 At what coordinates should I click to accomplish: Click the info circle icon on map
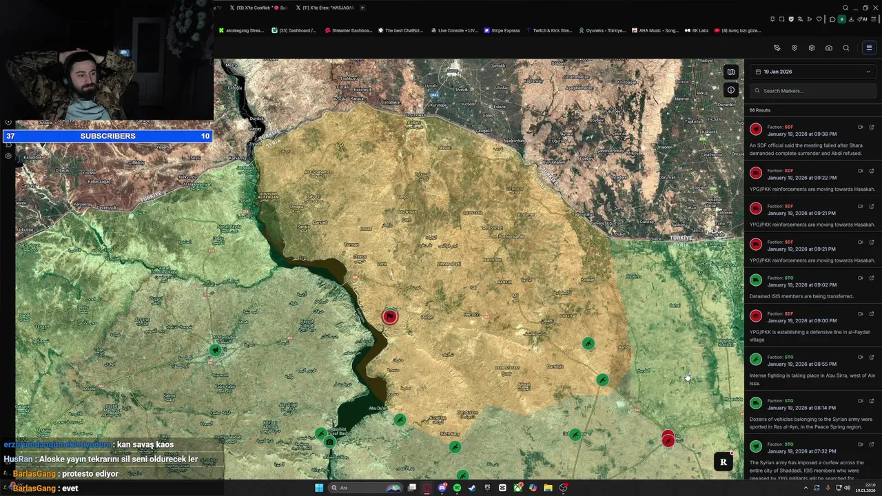[x=731, y=90]
